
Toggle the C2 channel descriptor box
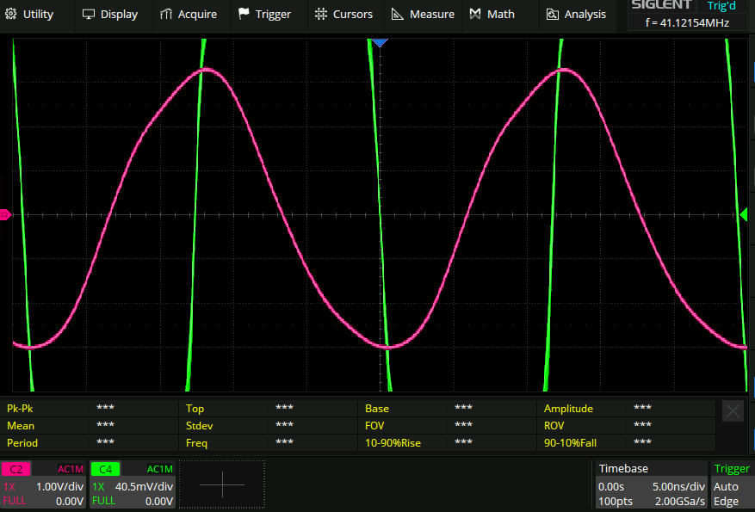(43, 484)
